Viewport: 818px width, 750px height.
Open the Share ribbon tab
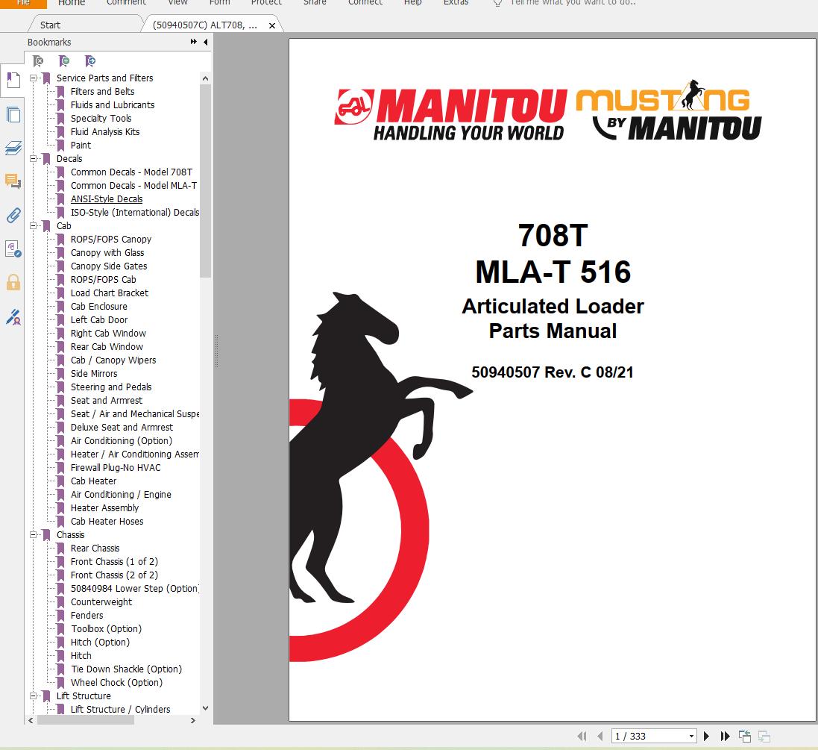click(315, 2)
